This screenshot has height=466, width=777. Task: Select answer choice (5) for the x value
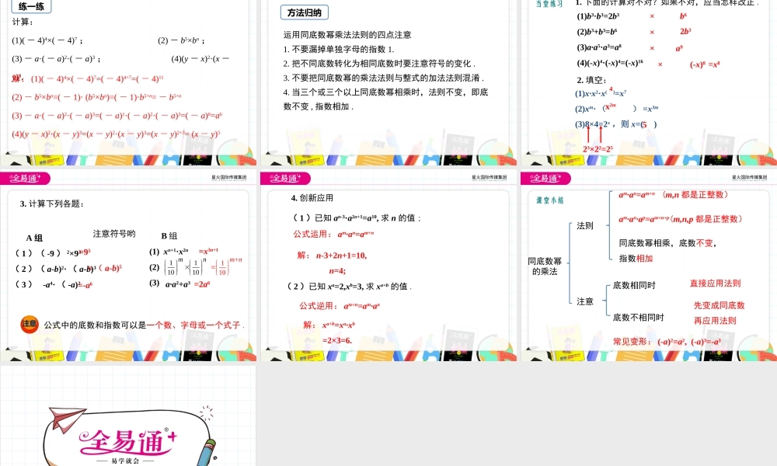coord(645,125)
